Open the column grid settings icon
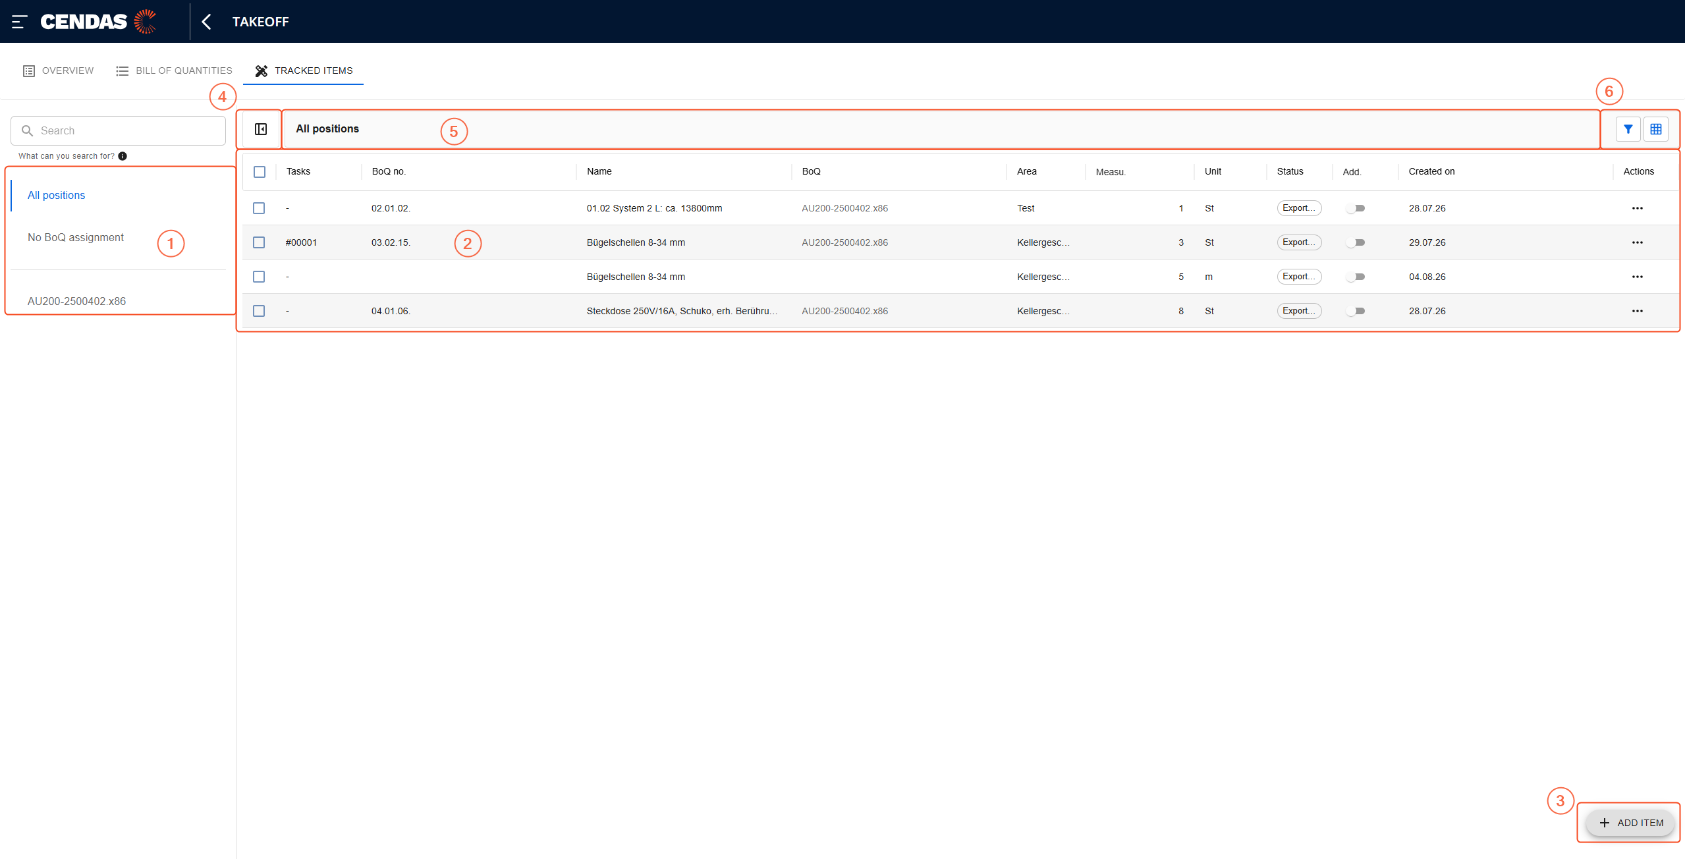1685x859 pixels. pos(1655,129)
